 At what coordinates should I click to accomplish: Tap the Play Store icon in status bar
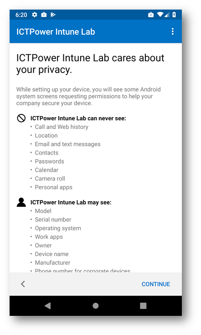pos(53,15)
